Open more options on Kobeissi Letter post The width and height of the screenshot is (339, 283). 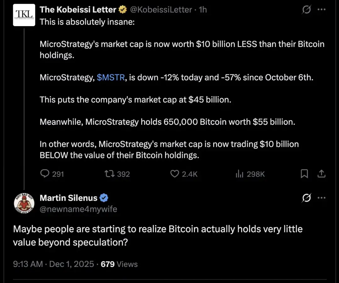coord(321,10)
